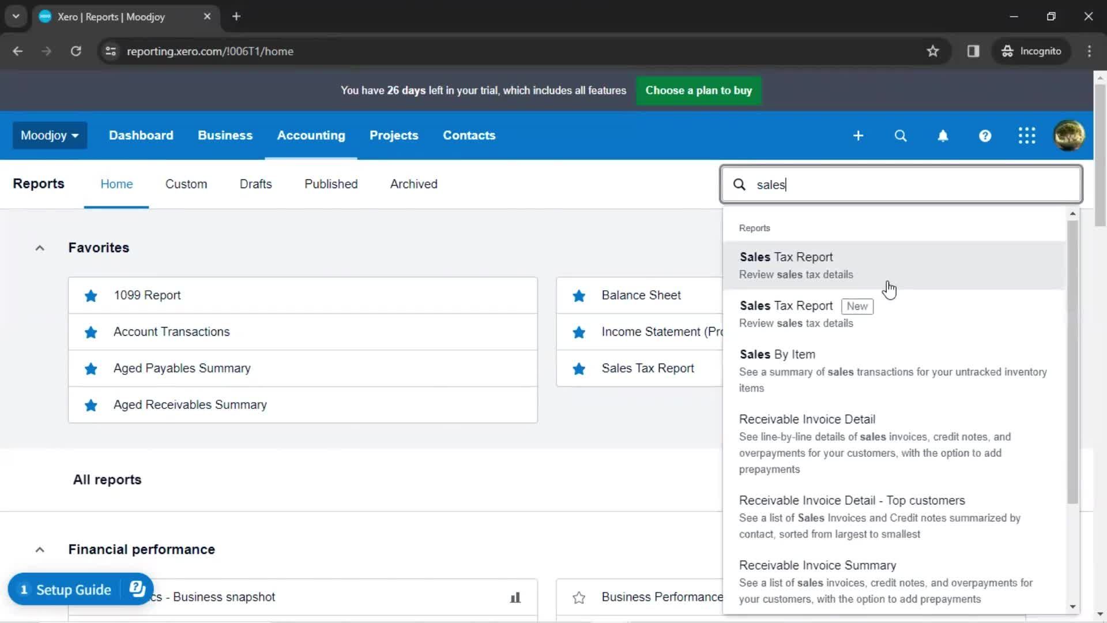The image size is (1107, 623).
Task: Unfavorite the Sales Tax Report star
Action: 579,369
